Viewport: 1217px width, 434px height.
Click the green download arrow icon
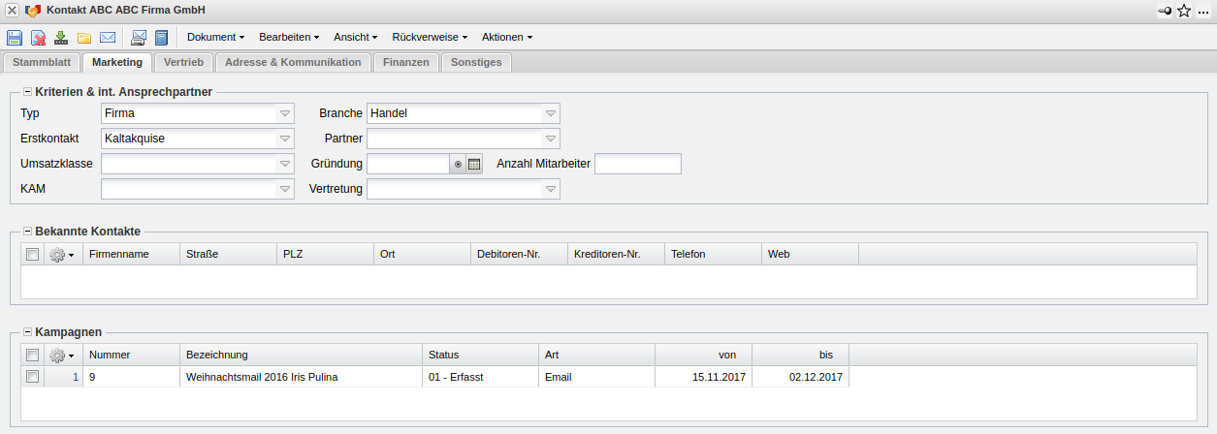(61, 38)
